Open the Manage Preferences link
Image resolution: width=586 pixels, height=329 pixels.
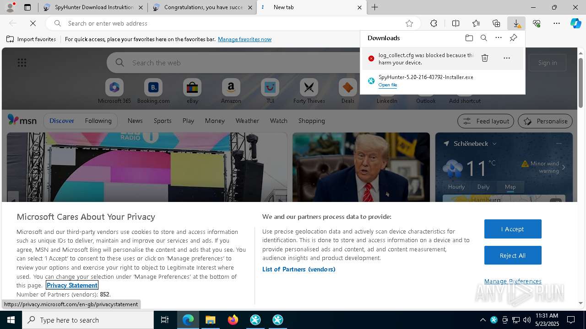click(x=513, y=281)
